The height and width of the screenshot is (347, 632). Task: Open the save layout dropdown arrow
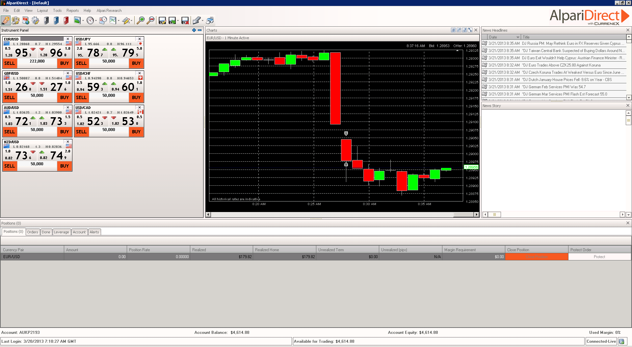pos(178,21)
